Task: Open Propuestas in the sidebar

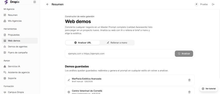Action: (20, 35)
